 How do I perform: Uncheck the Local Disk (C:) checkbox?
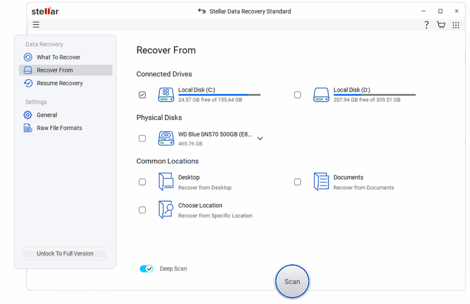(142, 95)
